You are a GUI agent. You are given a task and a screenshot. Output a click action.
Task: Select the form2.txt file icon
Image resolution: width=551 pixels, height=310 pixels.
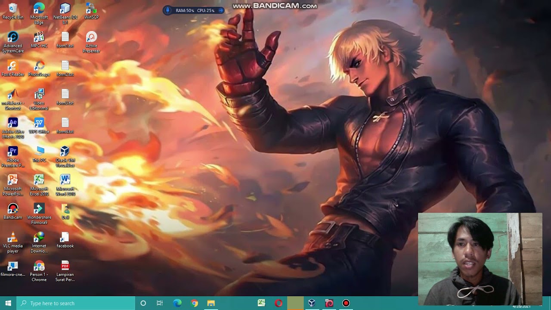(x=65, y=68)
